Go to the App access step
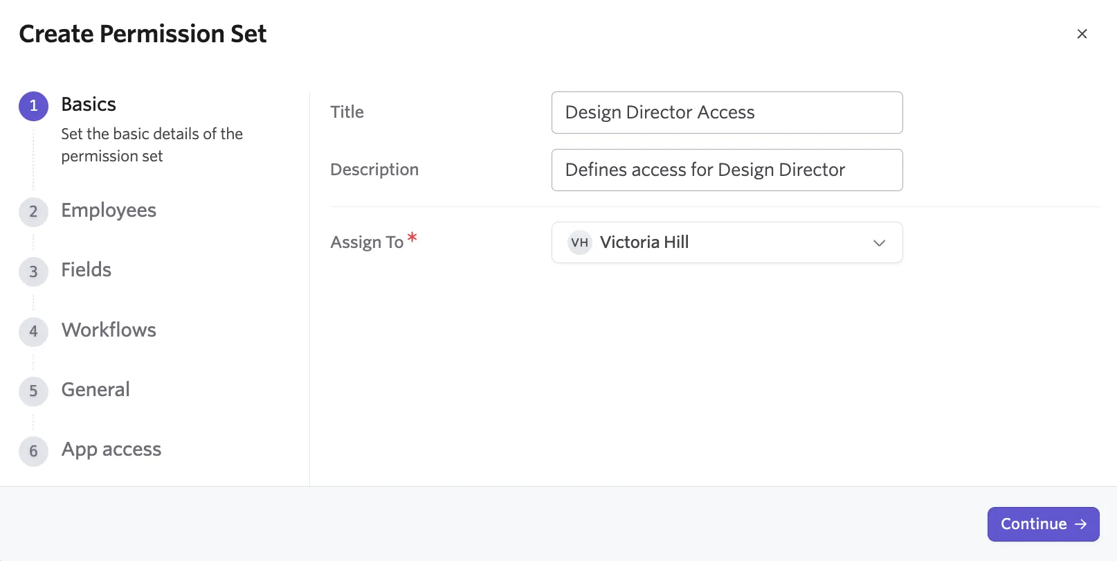The image size is (1117, 561). tap(111, 449)
